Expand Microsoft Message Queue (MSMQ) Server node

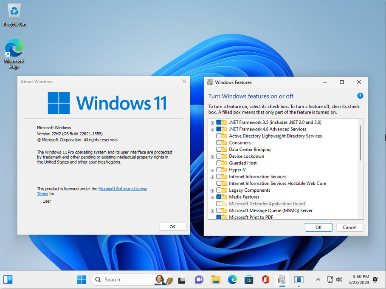point(212,211)
